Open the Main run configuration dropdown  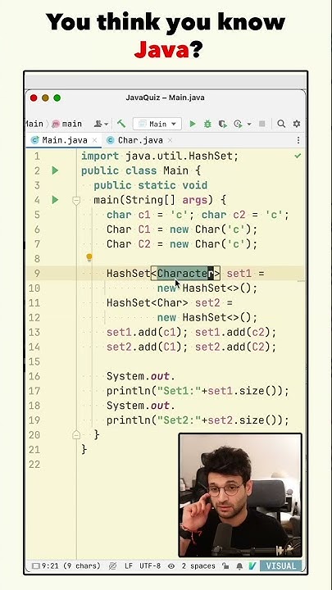click(157, 124)
